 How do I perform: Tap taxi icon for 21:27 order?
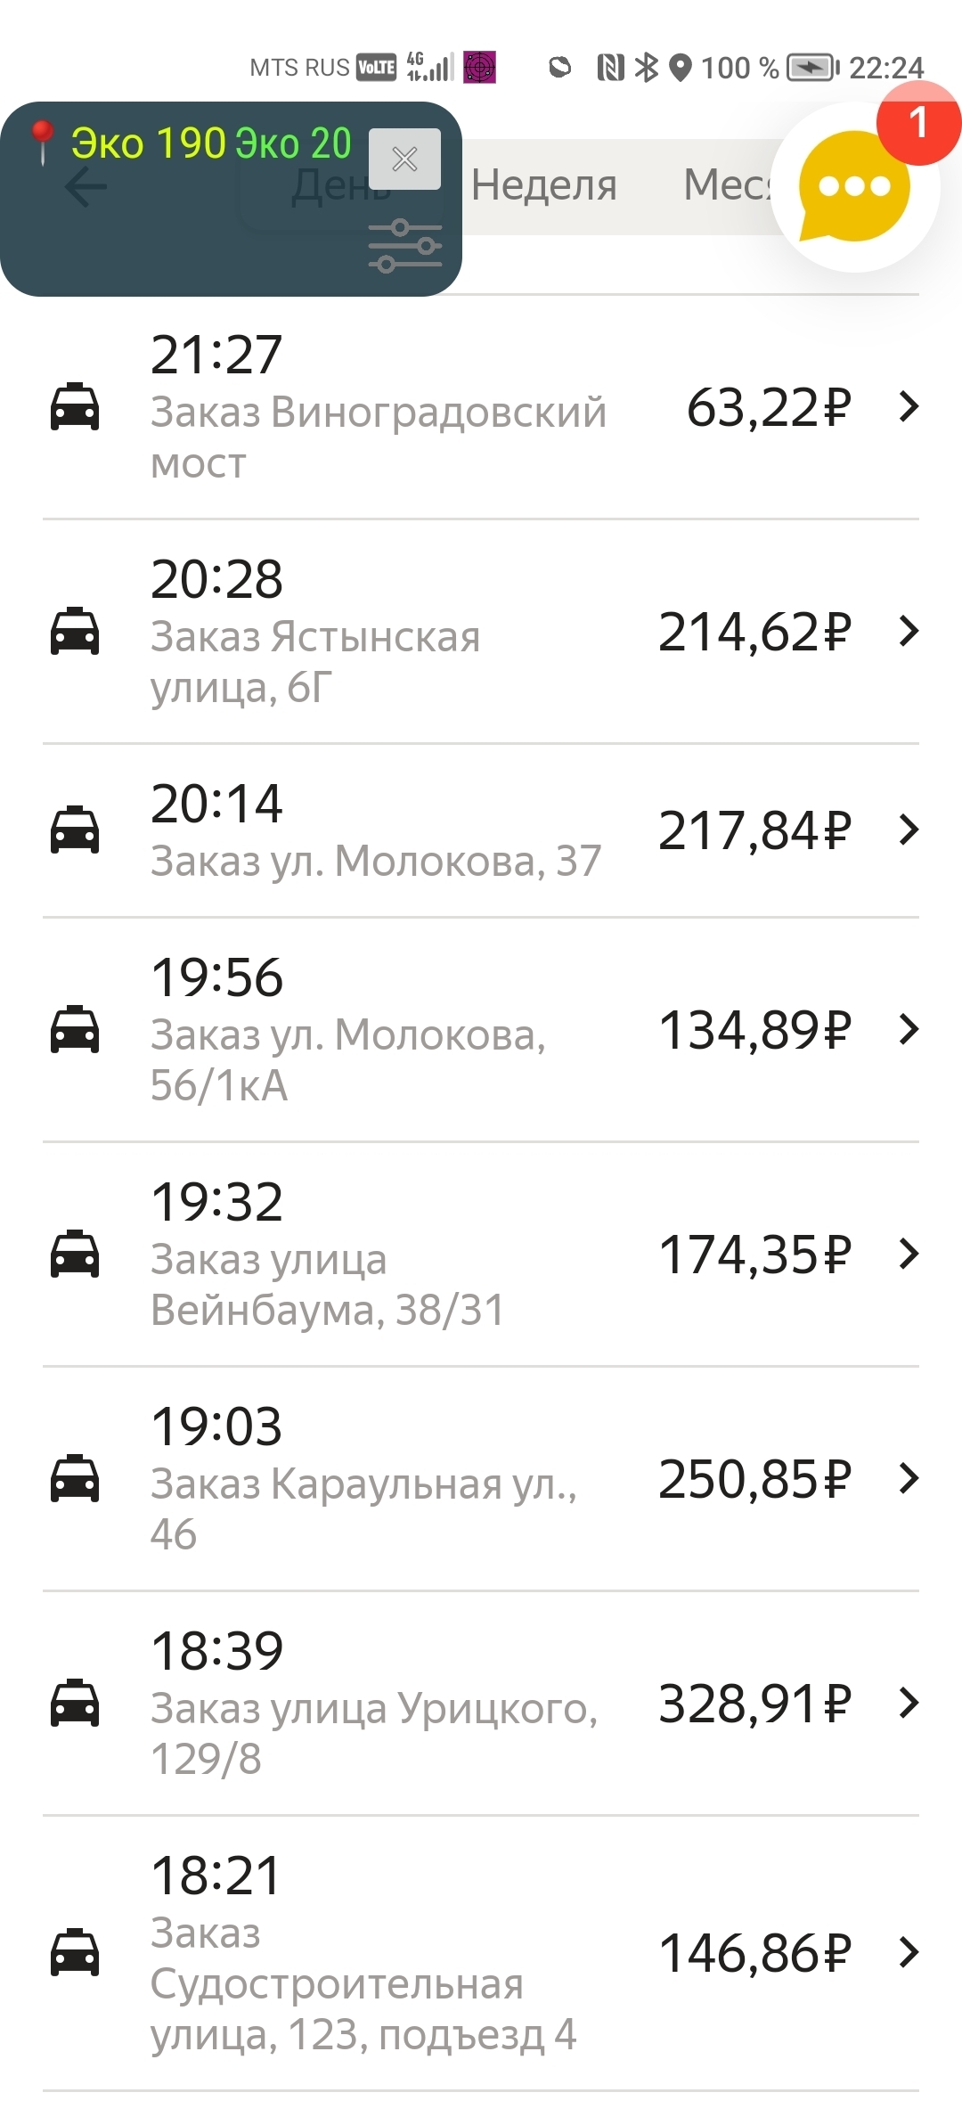coord(75,407)
